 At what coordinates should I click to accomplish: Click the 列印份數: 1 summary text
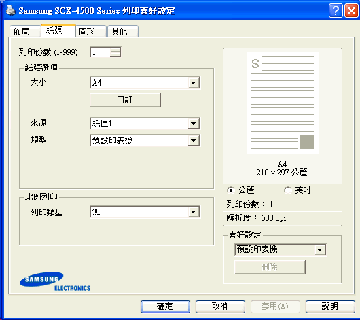[x=249, y=204]
